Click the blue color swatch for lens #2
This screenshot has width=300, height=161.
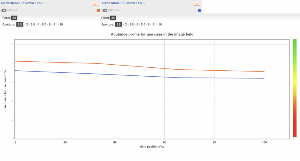click(199, 10)
